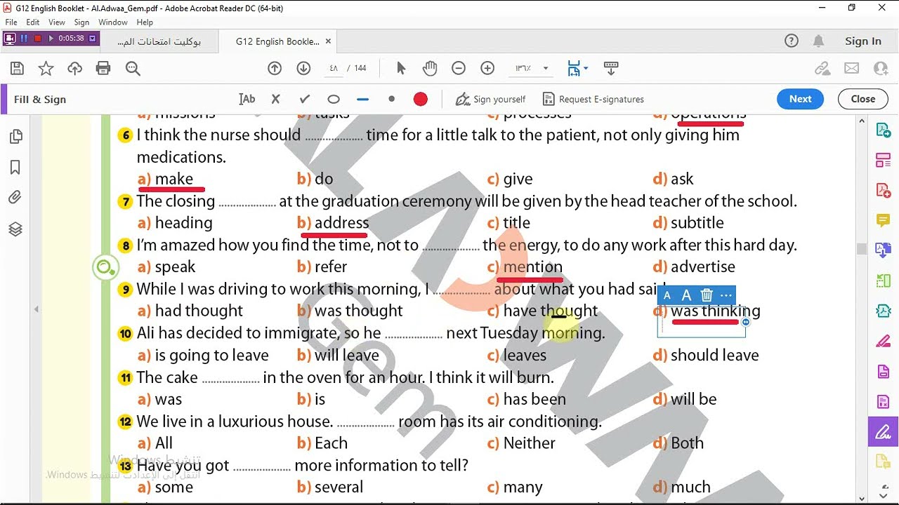This screenshot has width=899, height=505.
Task: Open notifications bell icon
Action: pyautogui.click(x=818, y=41)
